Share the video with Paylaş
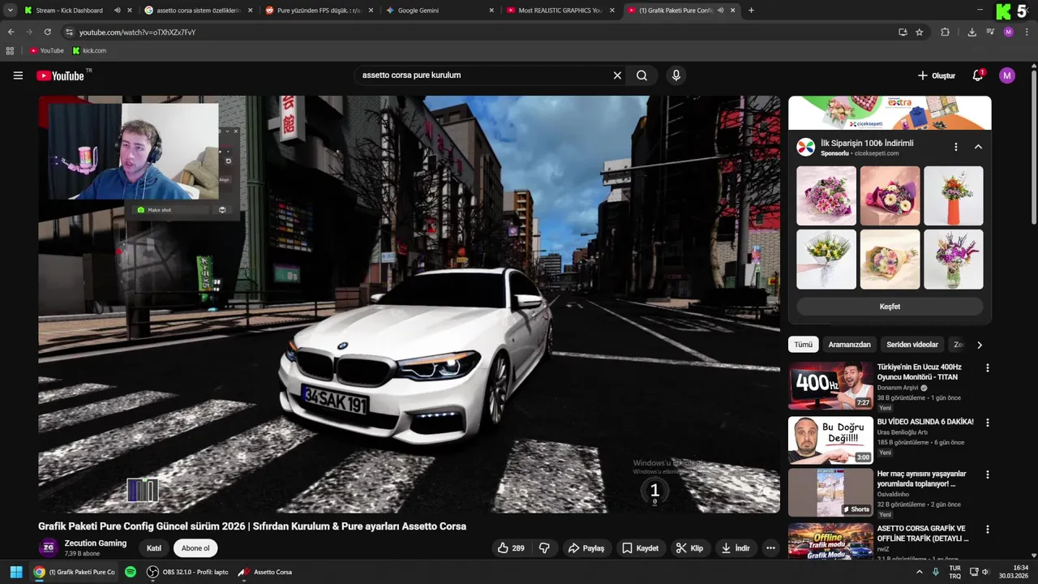 (586, 548)
